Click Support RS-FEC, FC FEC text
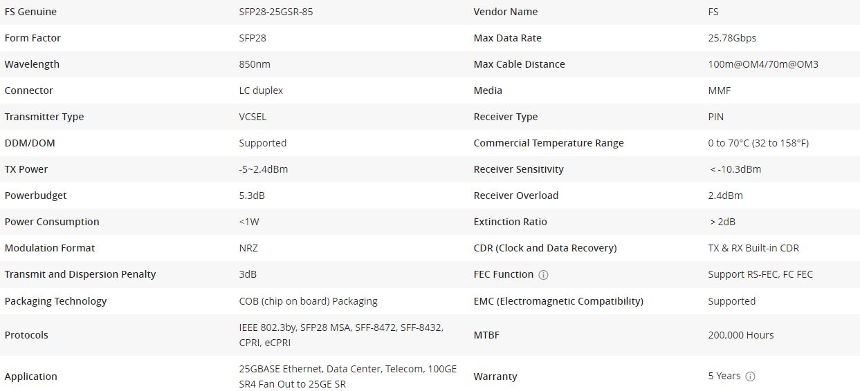This screenshot has width=860, height=391. 760,274
